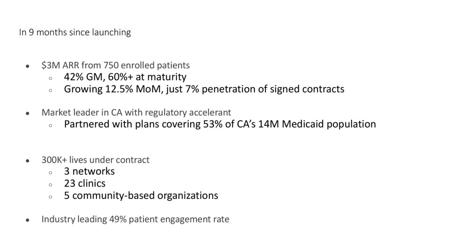Click the filled bullet before '300K+ lives'
The width and height of the screenshot is (449, 251).
(27, 160)
